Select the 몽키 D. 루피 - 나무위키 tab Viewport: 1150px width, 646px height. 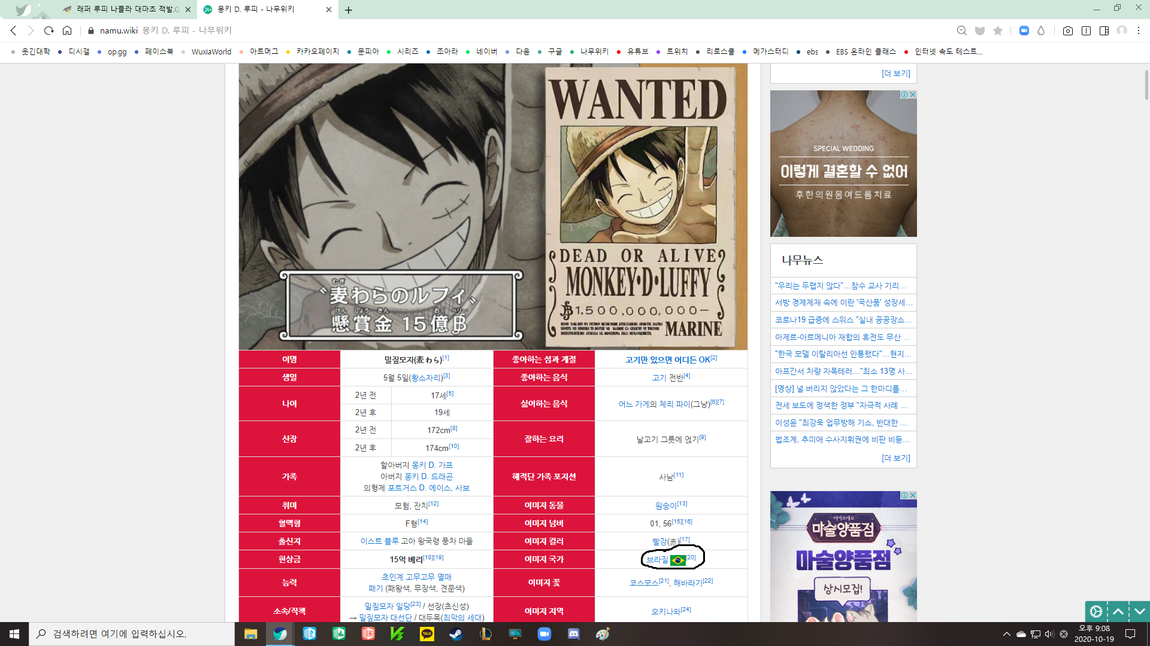tap(267, 10)
